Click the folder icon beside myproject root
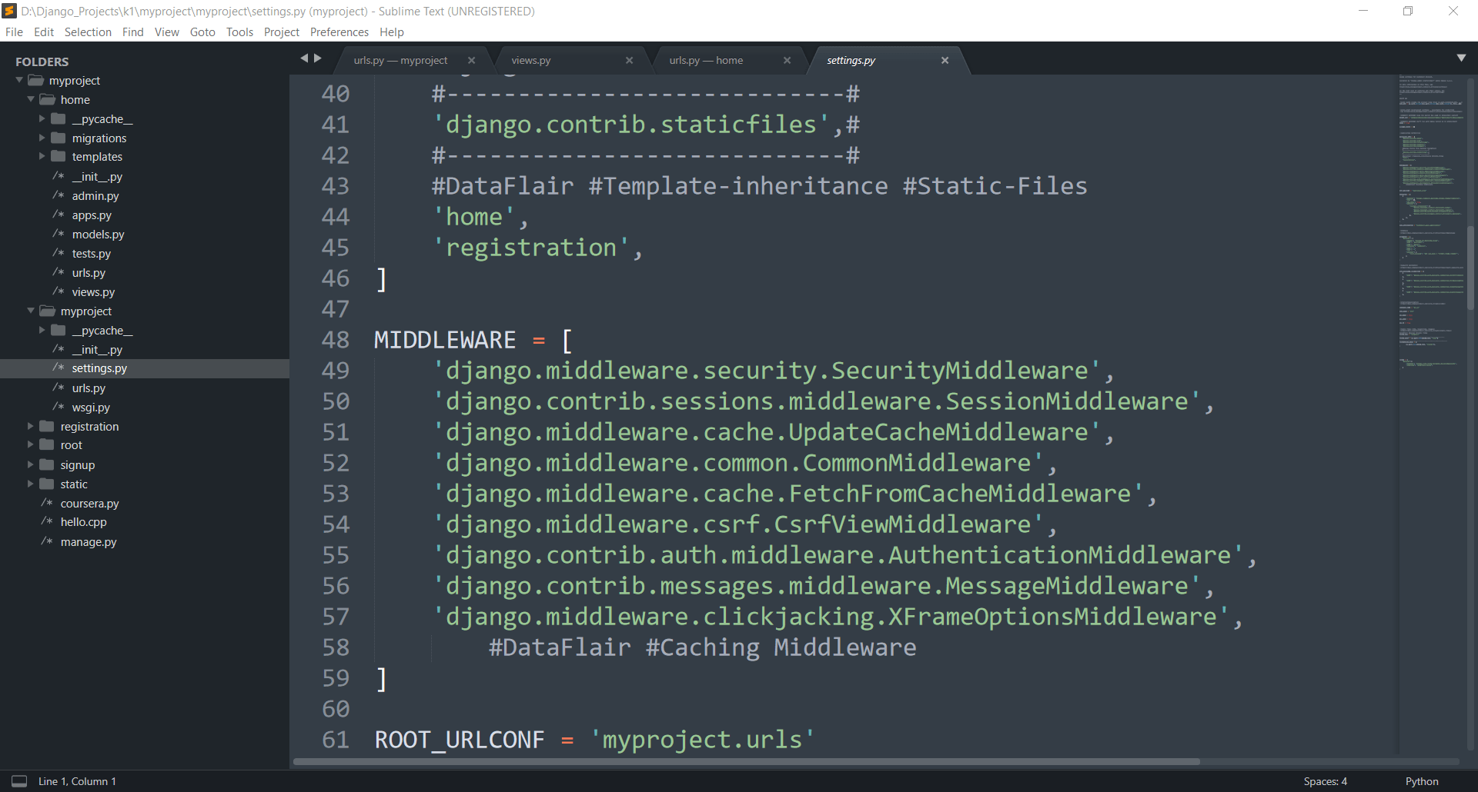1478x792 pixels. coord(37,80)
